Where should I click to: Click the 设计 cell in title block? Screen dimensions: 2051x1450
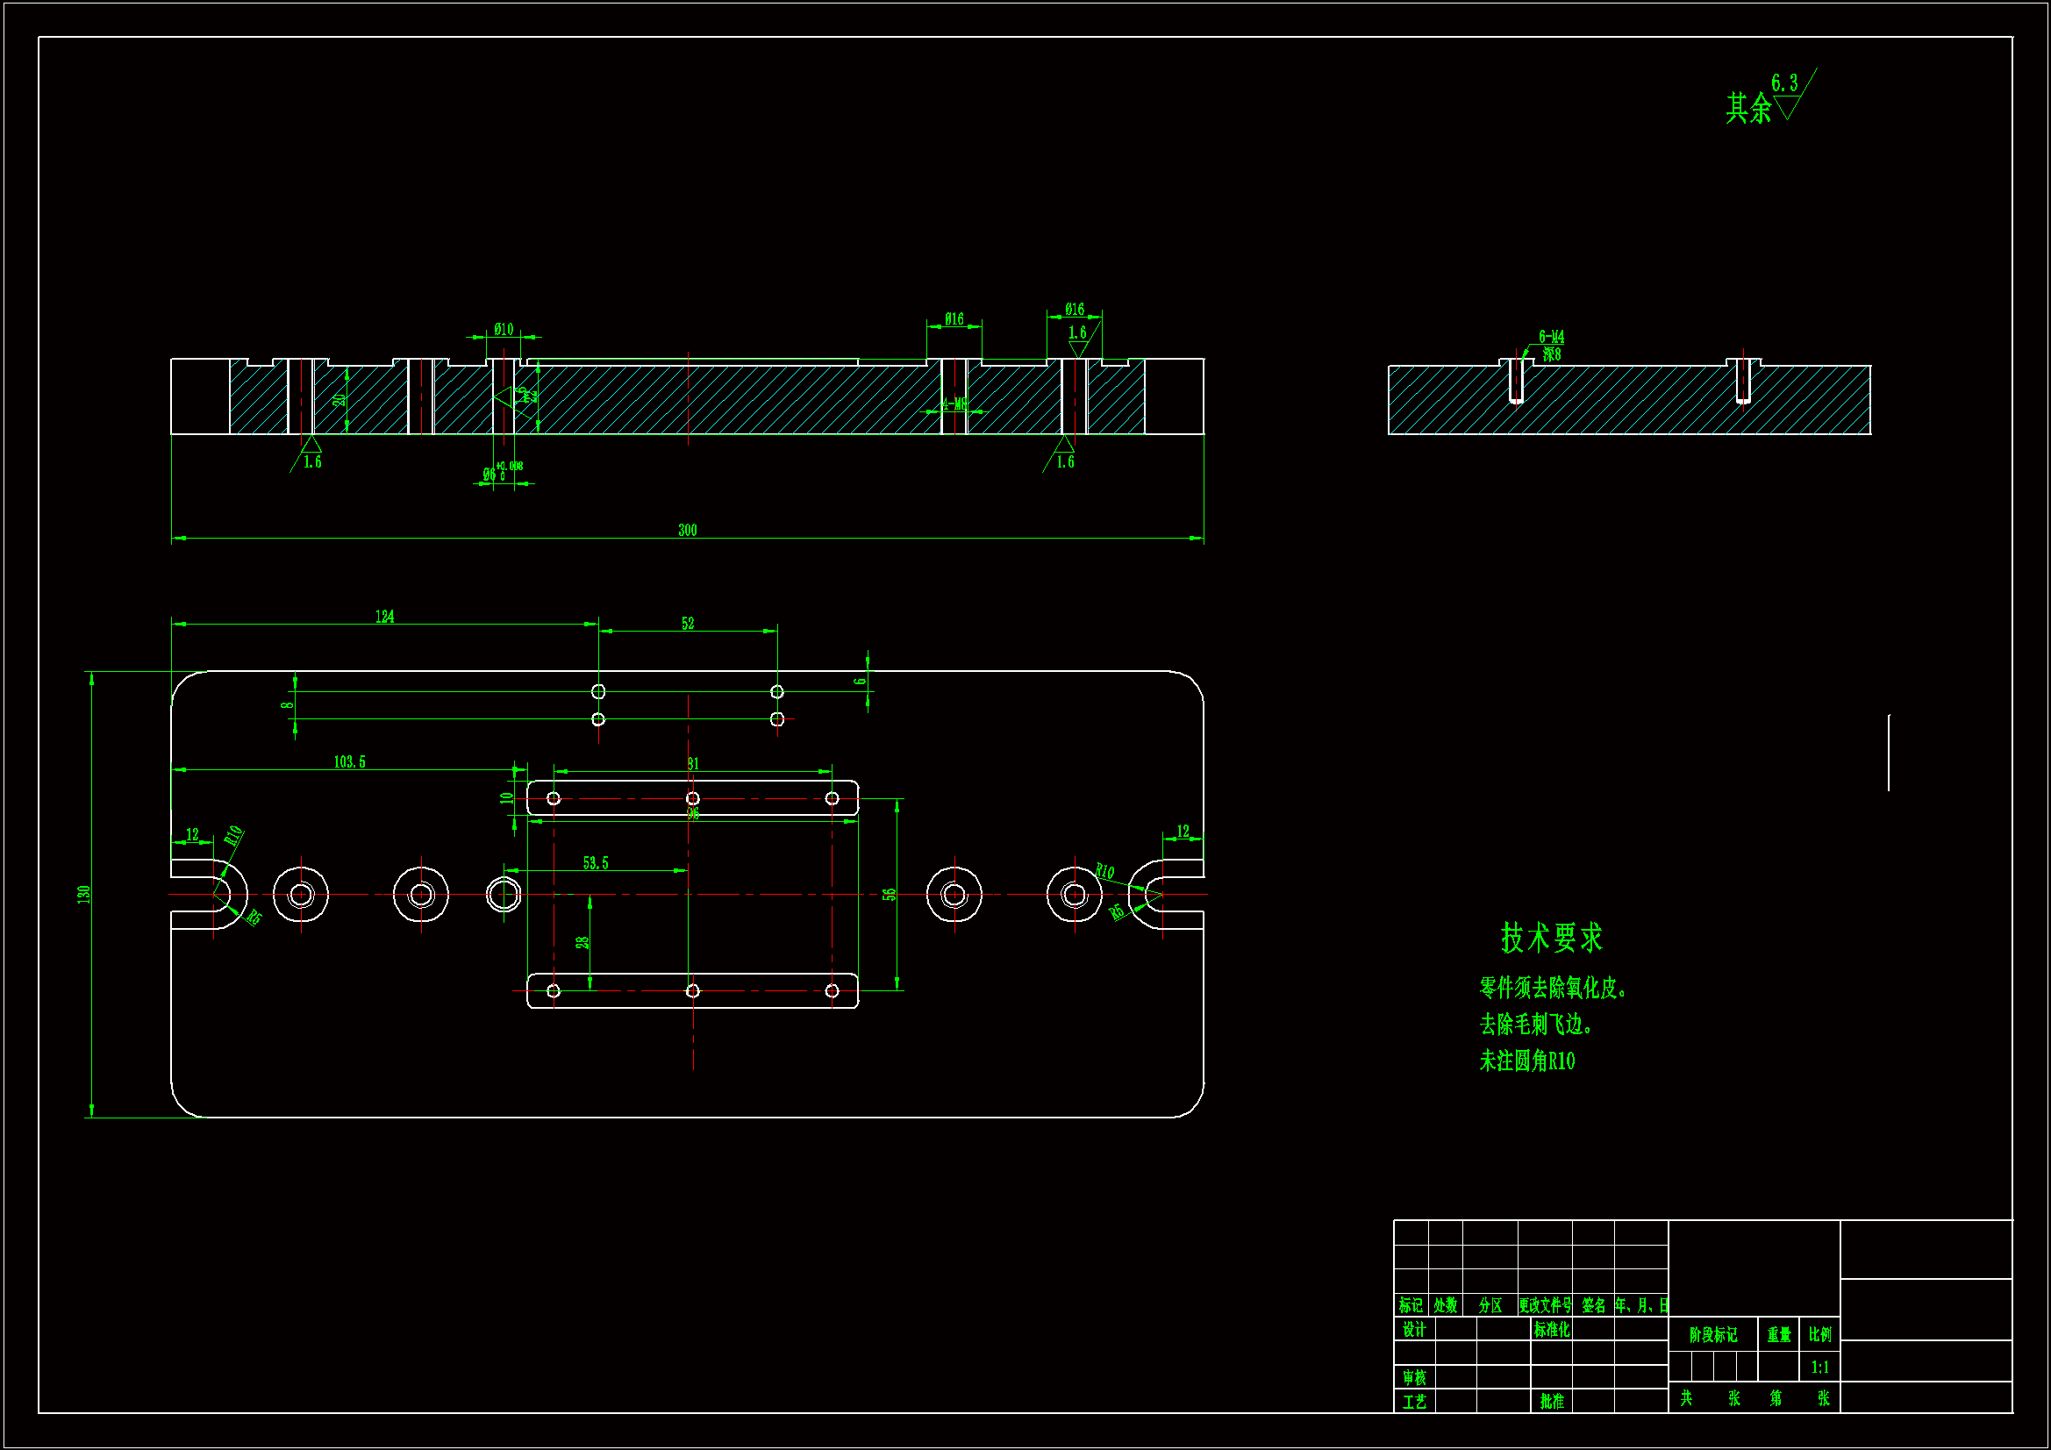coord(1413,1330)
